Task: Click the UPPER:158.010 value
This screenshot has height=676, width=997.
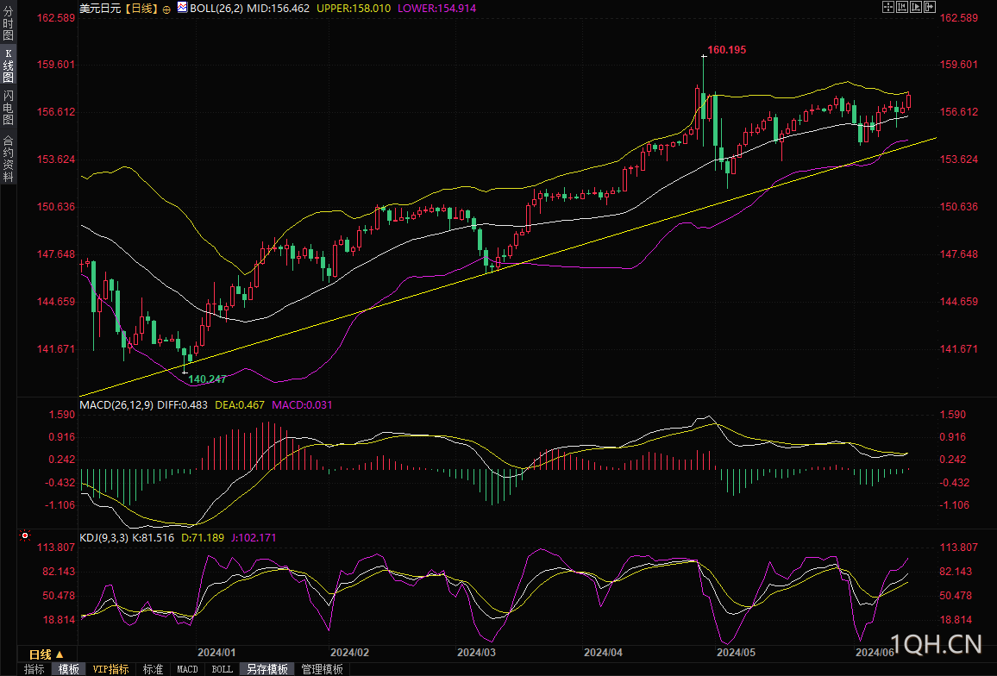Action: (354, 9)
